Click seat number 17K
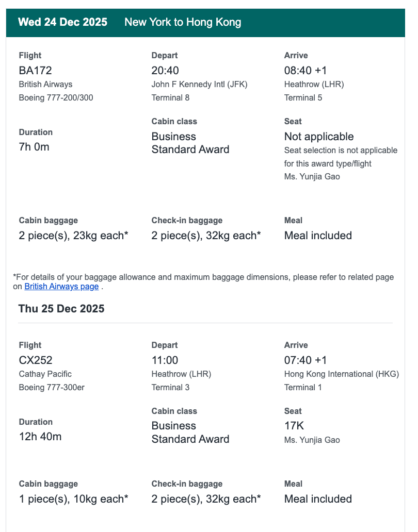Viewport: 418px width, 532px height. (x=294, y=426)
